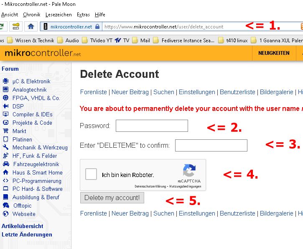The width and height of the screenshot is (303, 249).
Task: Open the key password manager toolbar icon
Action: pos(16,26)
